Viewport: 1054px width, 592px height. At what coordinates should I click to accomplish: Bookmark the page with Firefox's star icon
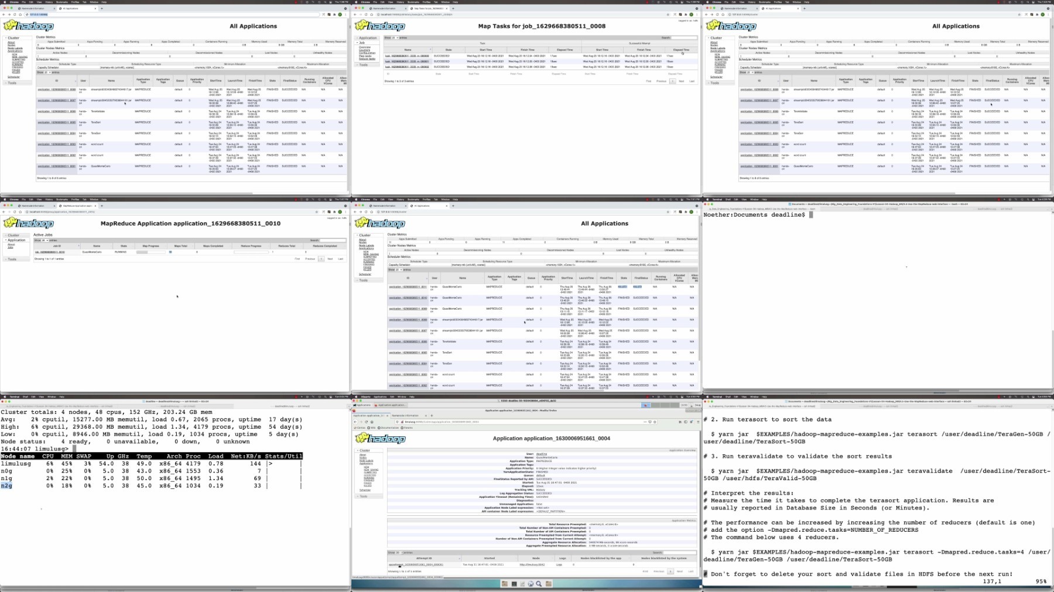coord(655,422)
